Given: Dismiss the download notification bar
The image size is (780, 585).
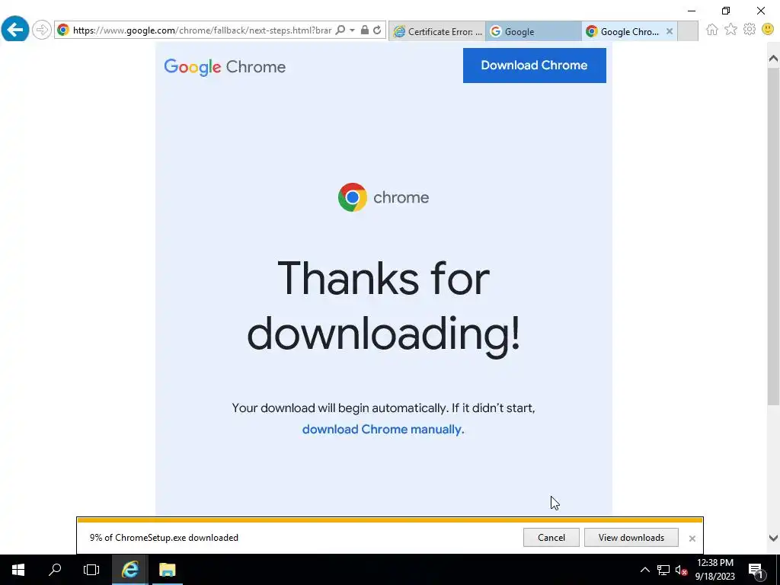Looking at the screenshot, I should pyautogui.click(x=692, y=539).
